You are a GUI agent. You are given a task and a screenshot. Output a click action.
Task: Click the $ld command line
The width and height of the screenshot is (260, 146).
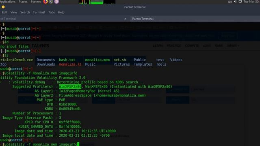click(x=5, y=42)
